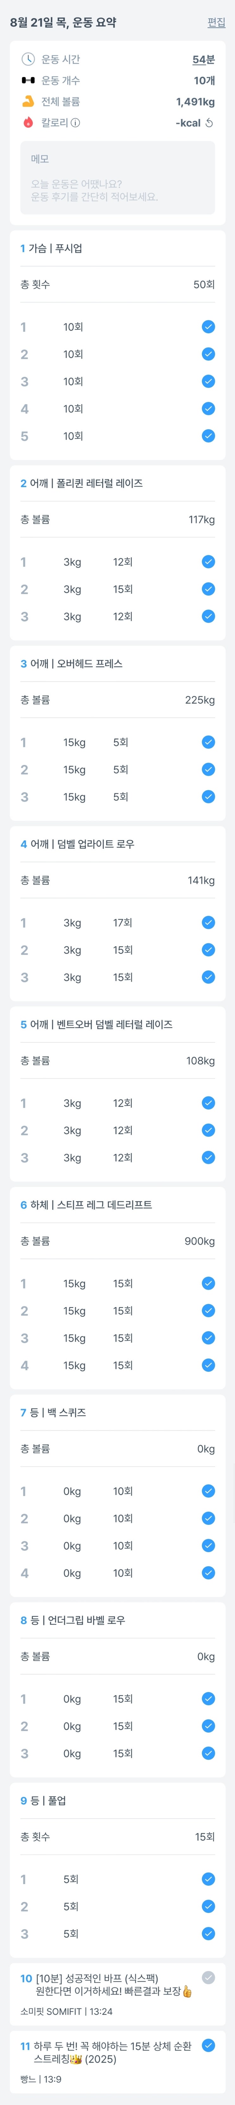Click the 편집 link at top
The height and width of the screenshot is (2105, 235).
216,23
